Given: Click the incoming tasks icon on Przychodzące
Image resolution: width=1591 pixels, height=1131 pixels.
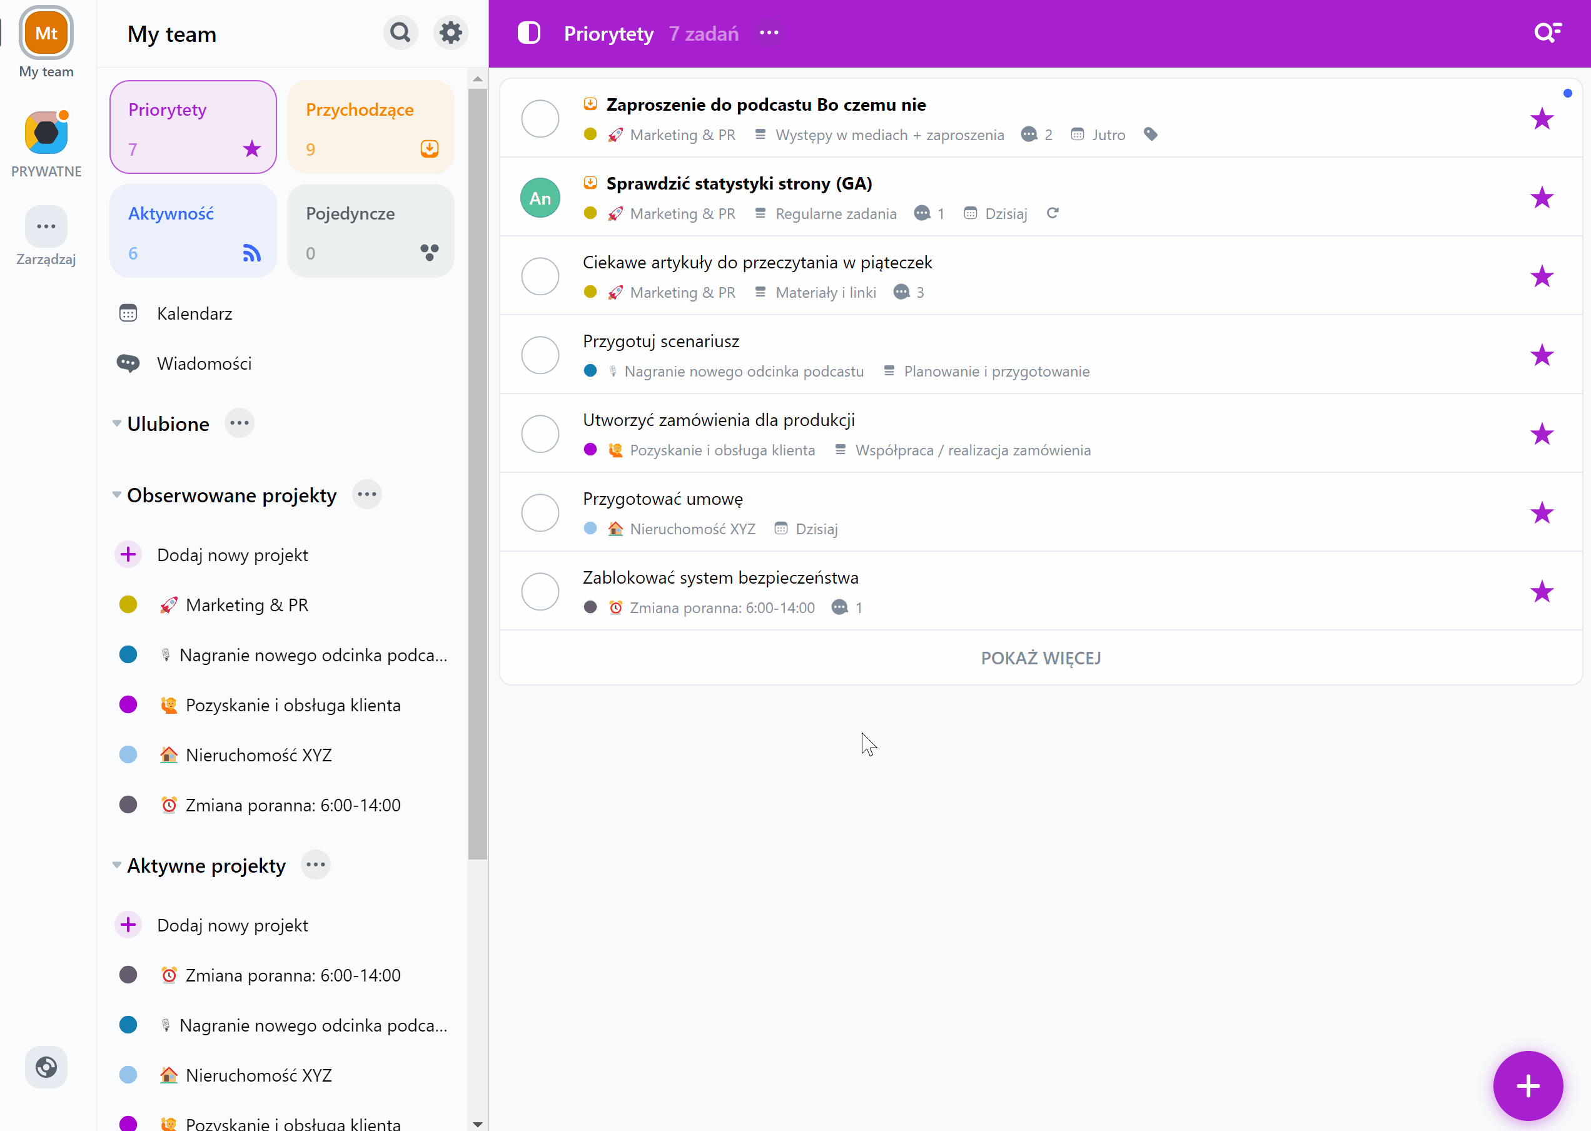Looking at the screenshot, I should point(430,148).
